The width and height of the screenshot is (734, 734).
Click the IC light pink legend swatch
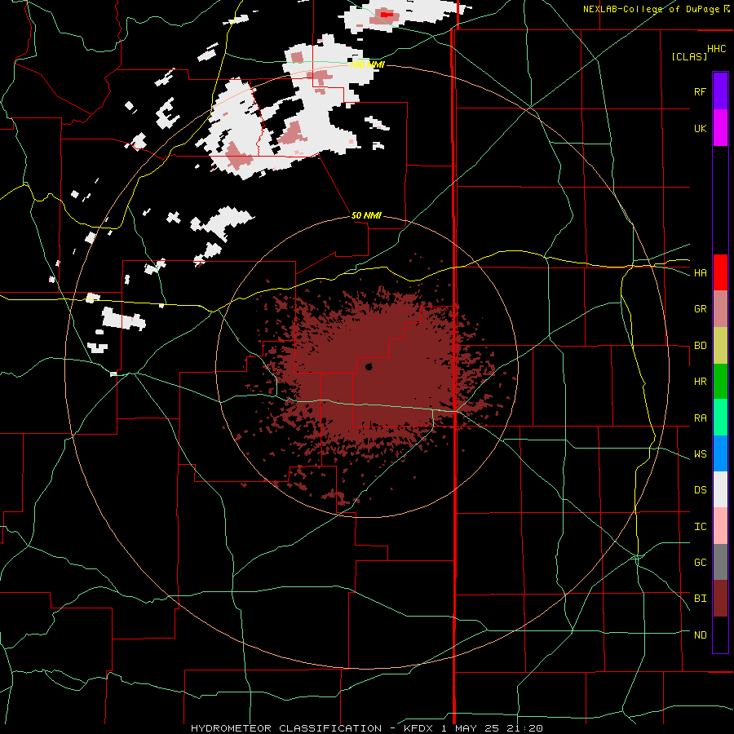(x=720, y=526)
